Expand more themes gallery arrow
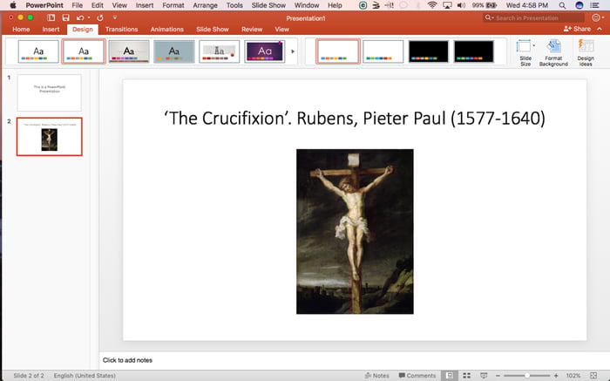 (293, 51)
